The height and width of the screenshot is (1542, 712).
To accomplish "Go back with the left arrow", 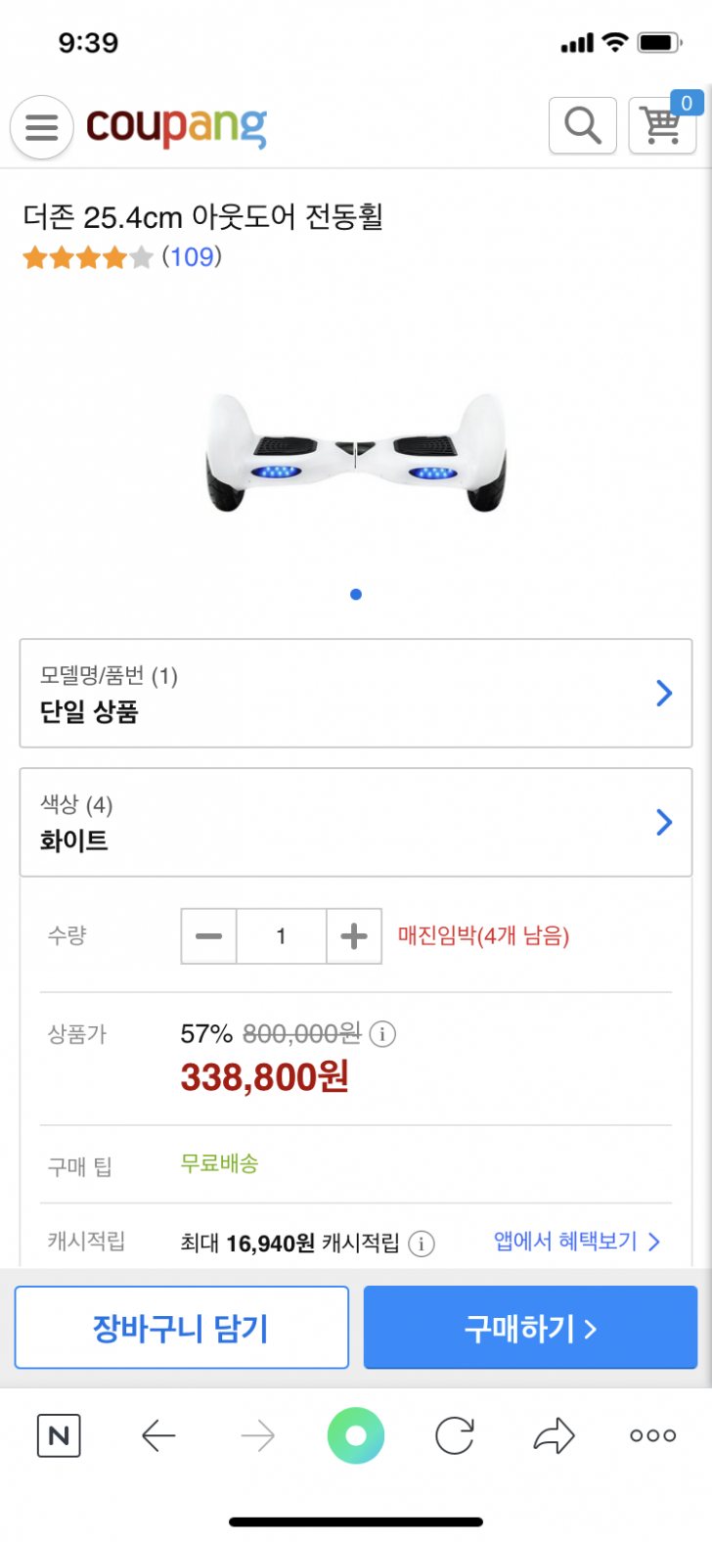I will (158, 1435).
